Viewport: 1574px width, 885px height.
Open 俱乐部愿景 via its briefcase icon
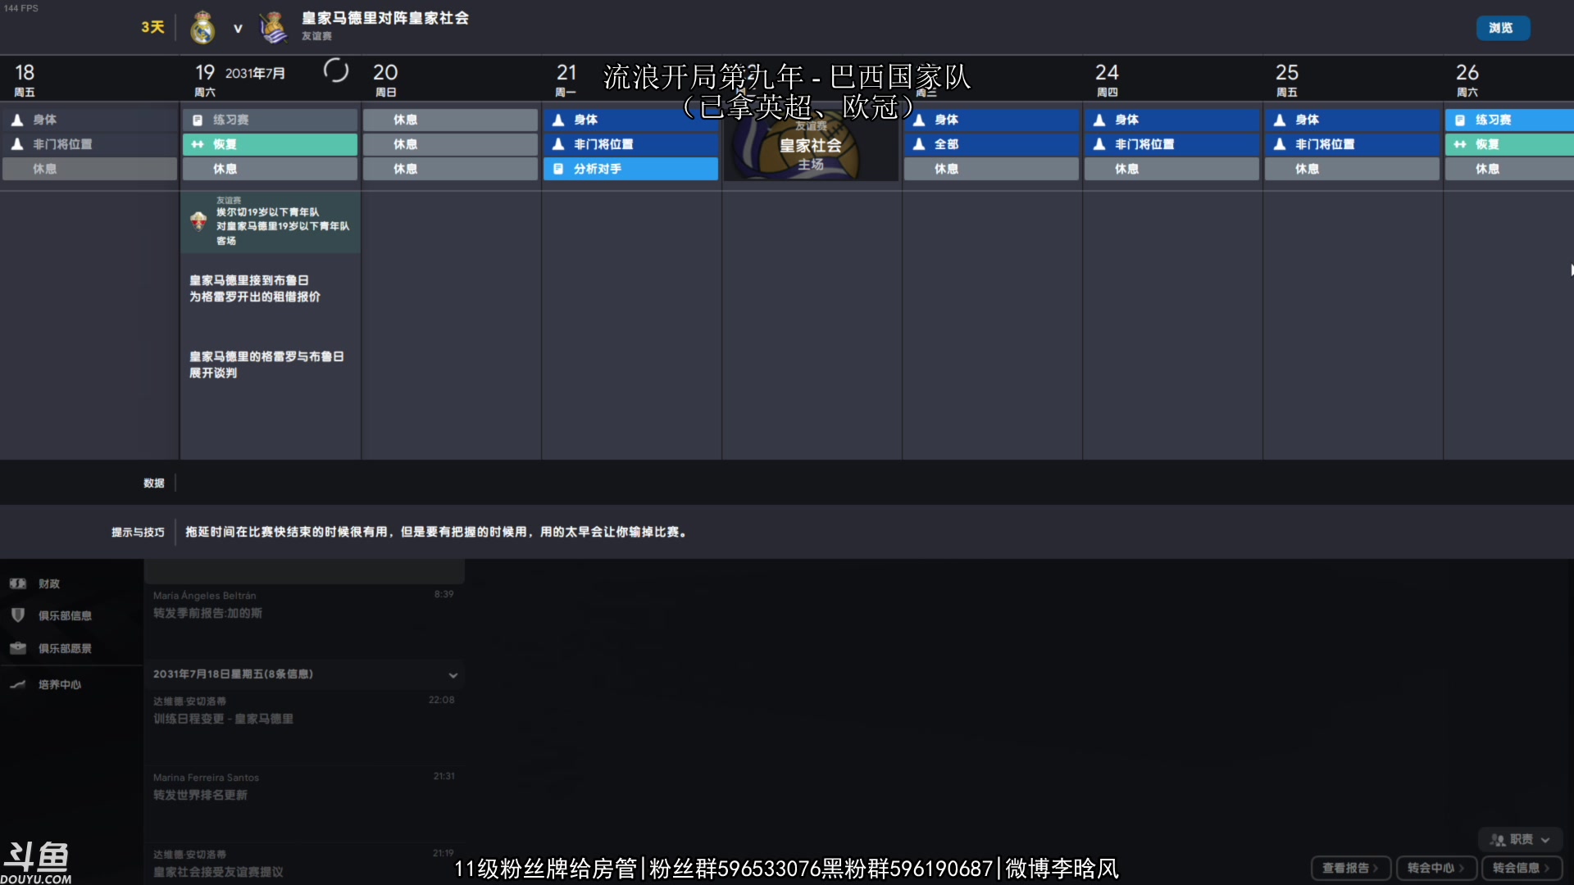[x=18, y=647]
